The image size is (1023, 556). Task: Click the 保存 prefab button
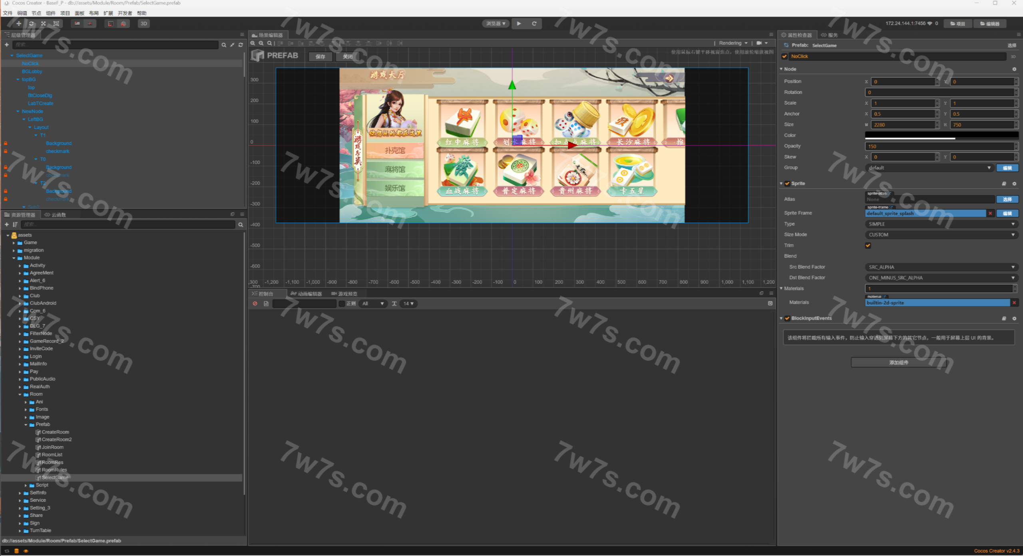320,57
